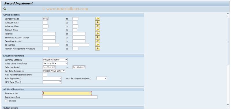Click the Securities Account from field
Viewport: 231px width, 109px height.
point(49,41)
